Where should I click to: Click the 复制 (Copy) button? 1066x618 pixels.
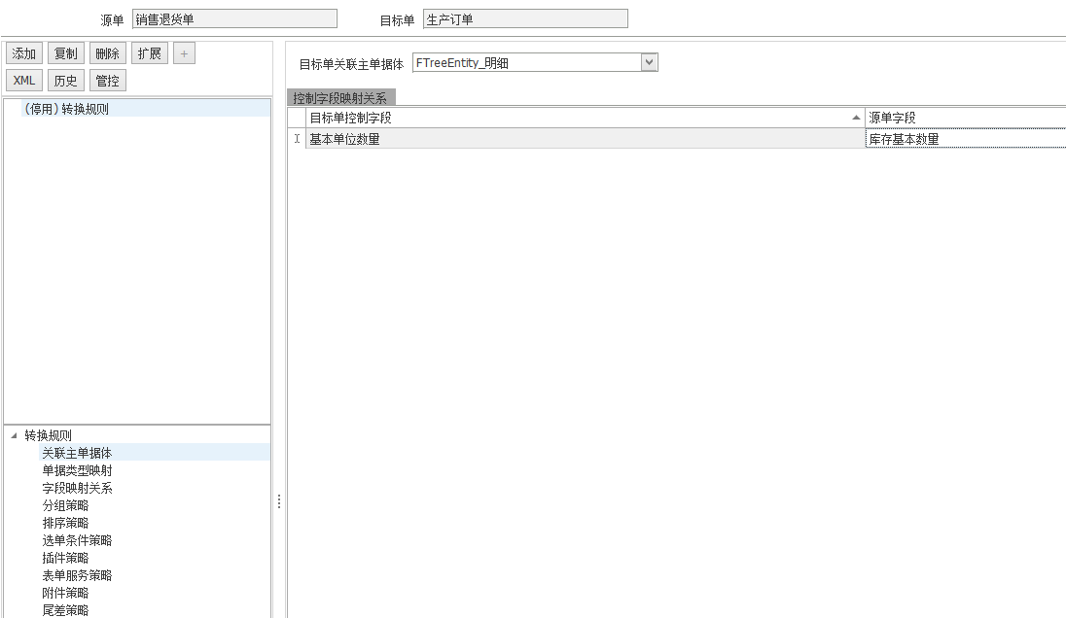[x=66, y=53]
